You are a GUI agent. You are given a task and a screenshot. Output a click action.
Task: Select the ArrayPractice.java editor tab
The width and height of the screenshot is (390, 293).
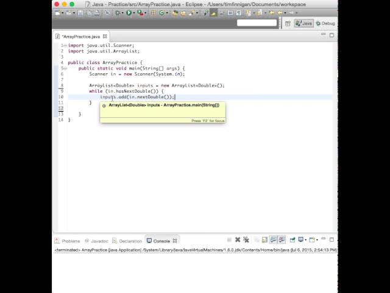(81, 37)
